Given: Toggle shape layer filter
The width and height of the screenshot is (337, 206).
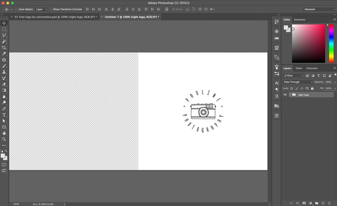Looking at the screenshot, I should [324, 76].
